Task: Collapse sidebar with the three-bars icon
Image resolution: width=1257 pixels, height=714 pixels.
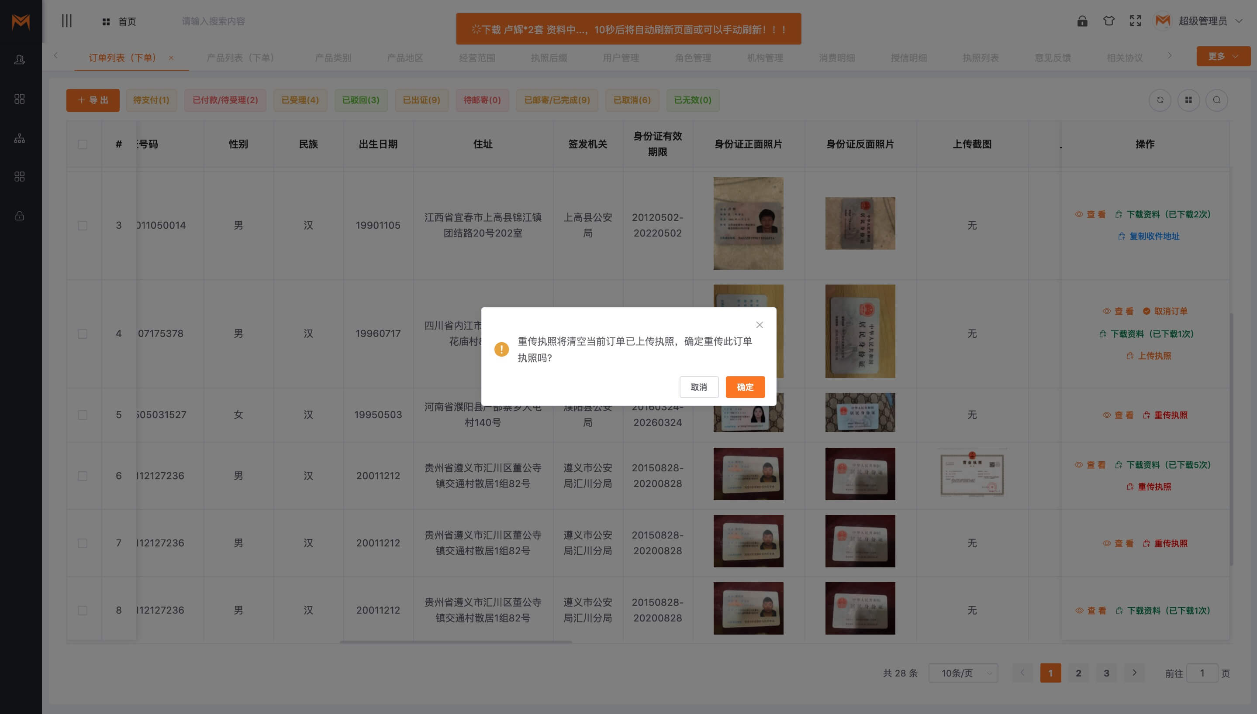Action: point(67,21)
